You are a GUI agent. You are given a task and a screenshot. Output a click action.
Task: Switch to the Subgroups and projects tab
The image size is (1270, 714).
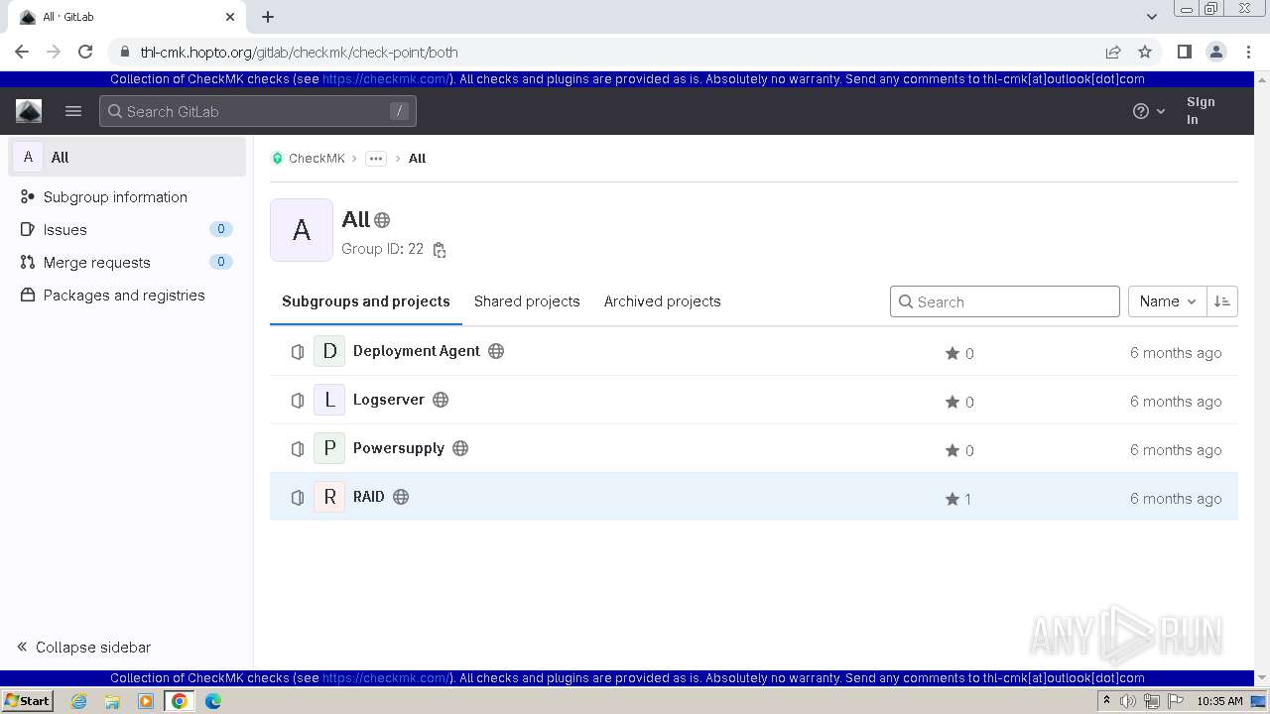(366, 301)
